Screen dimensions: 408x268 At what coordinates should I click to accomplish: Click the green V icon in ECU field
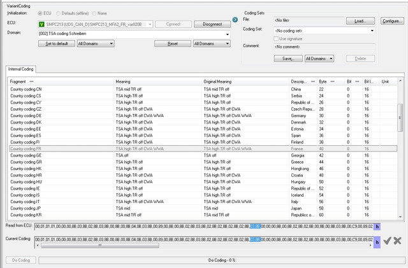click(41, 24)
